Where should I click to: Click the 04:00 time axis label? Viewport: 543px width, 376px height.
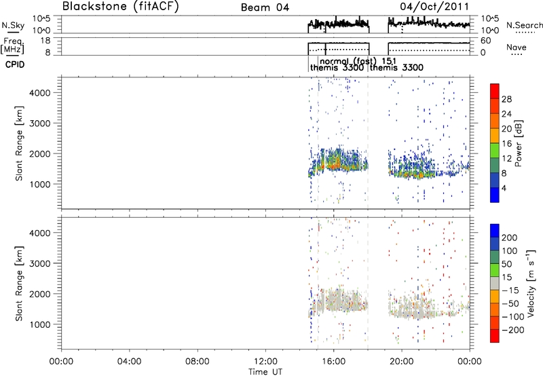(x=130, y=362)
